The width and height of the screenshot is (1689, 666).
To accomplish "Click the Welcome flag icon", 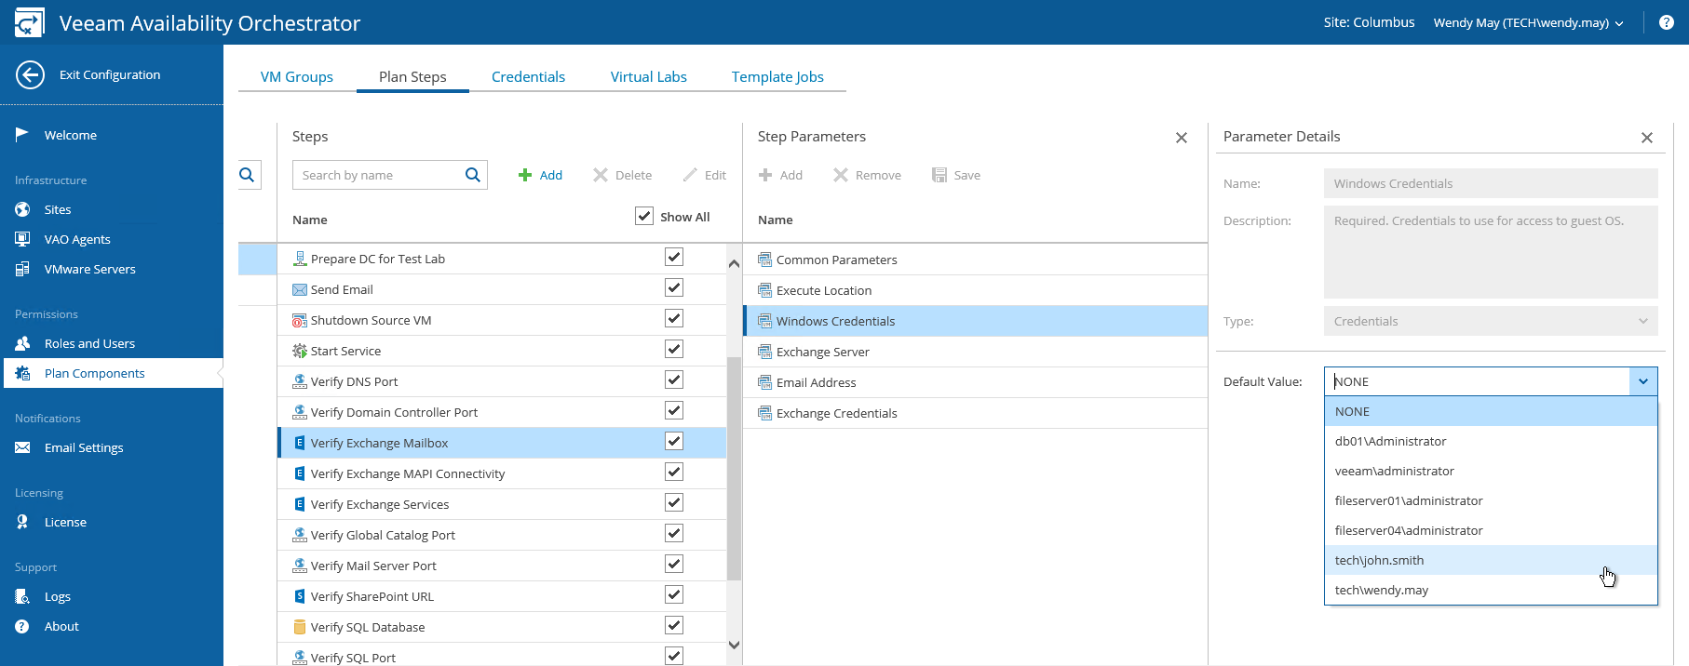I will click(x=22, y=135).
